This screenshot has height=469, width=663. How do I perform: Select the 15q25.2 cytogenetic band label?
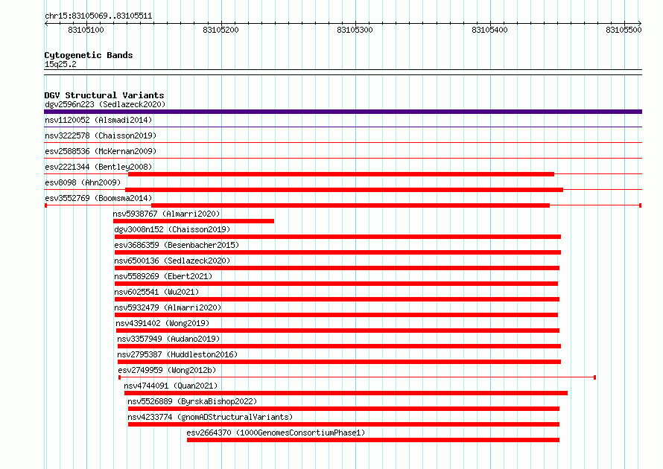60,64
